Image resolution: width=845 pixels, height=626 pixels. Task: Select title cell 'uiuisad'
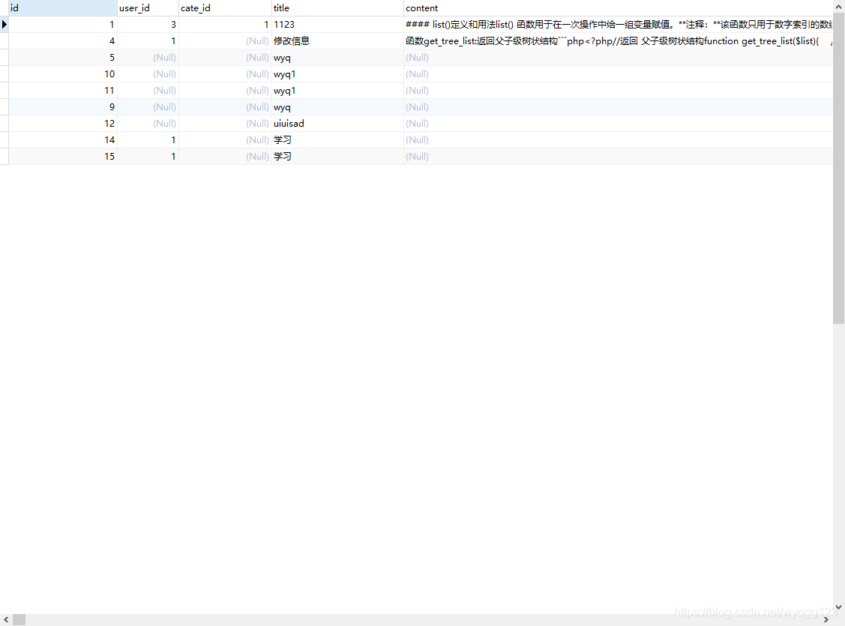point(337,124)
